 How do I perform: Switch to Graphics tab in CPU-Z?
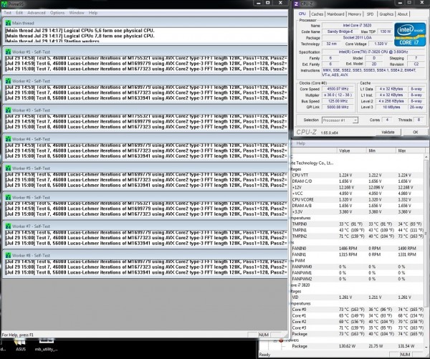click(386, 14)
